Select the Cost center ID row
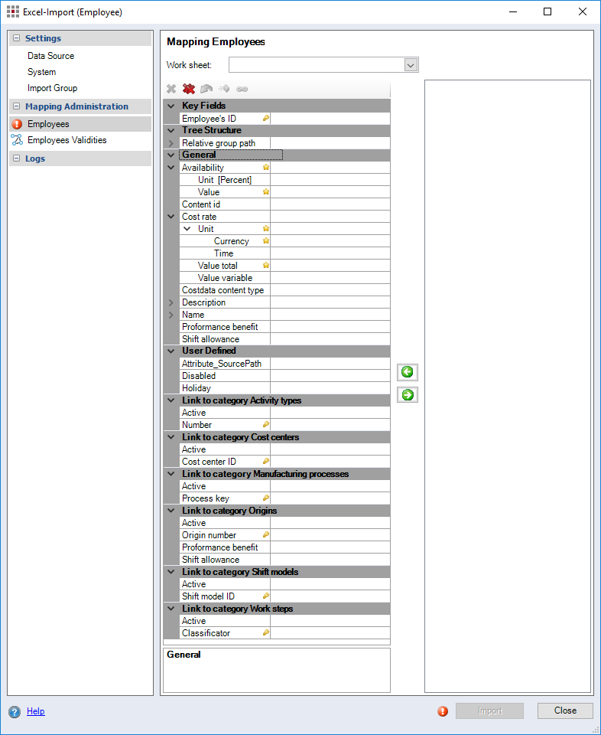601x735 pixels. click(x=209, y=462)
